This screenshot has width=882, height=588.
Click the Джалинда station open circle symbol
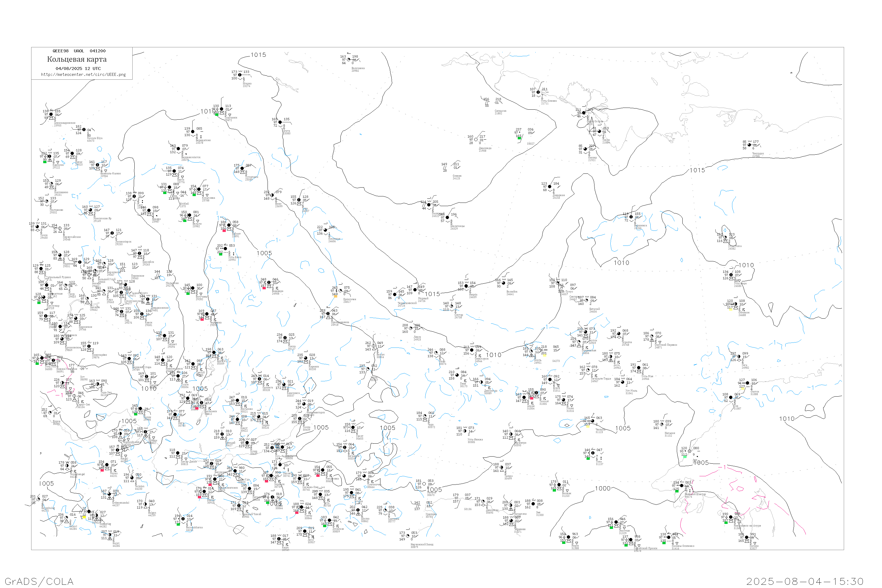pyautogui.click(x=476, y=139)
